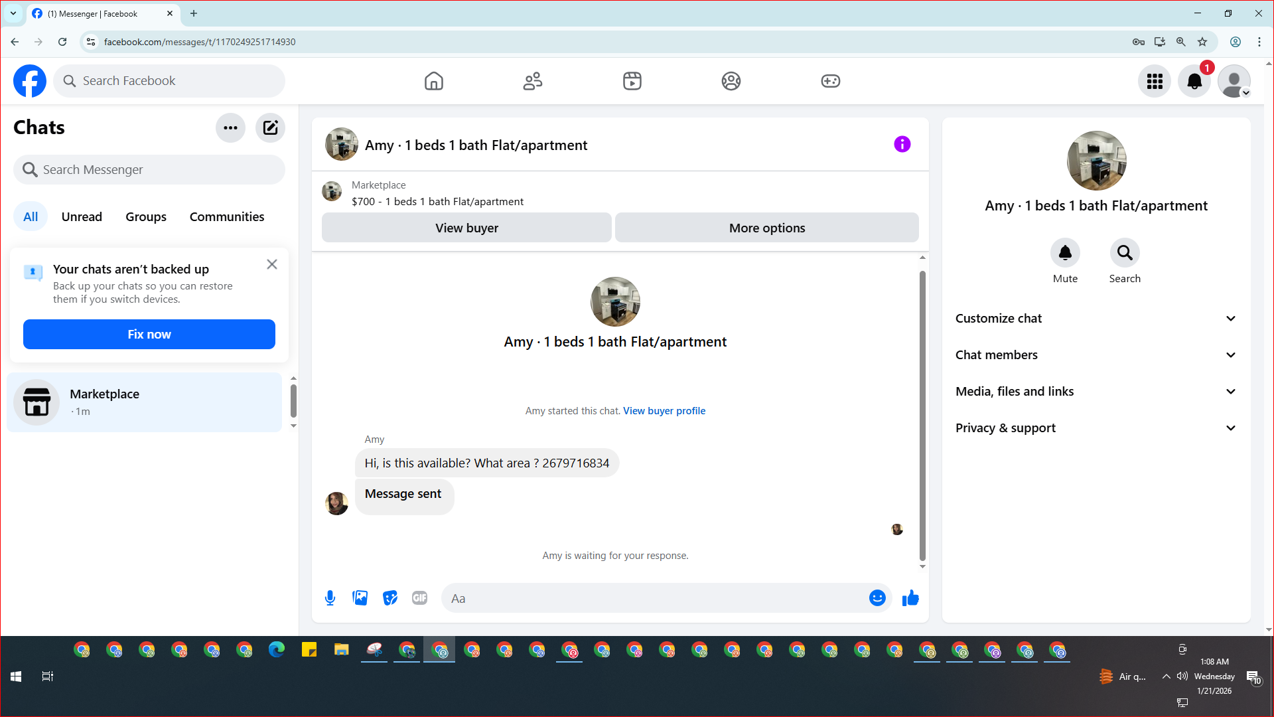Open the Gaming icon in top navigation
1274x717 pixels.
point(831,81)
